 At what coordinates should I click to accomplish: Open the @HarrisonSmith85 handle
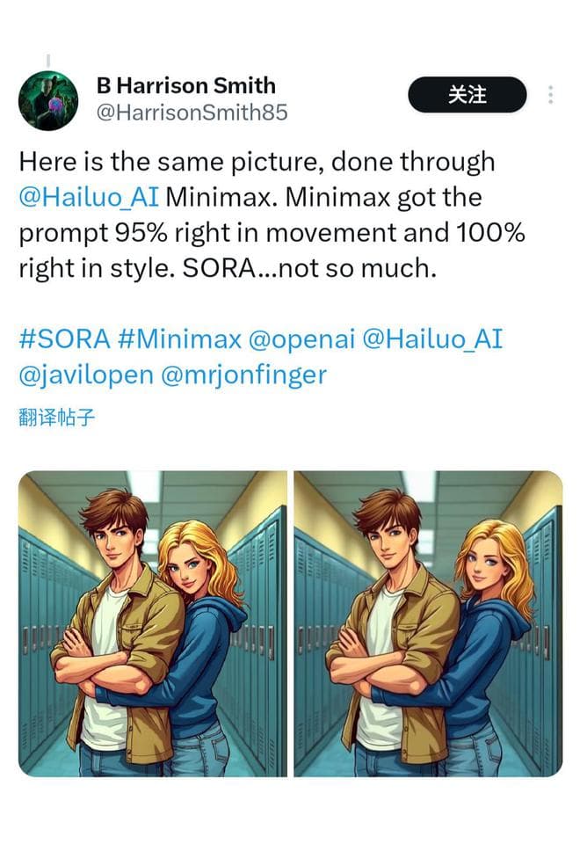pos(192,113)
